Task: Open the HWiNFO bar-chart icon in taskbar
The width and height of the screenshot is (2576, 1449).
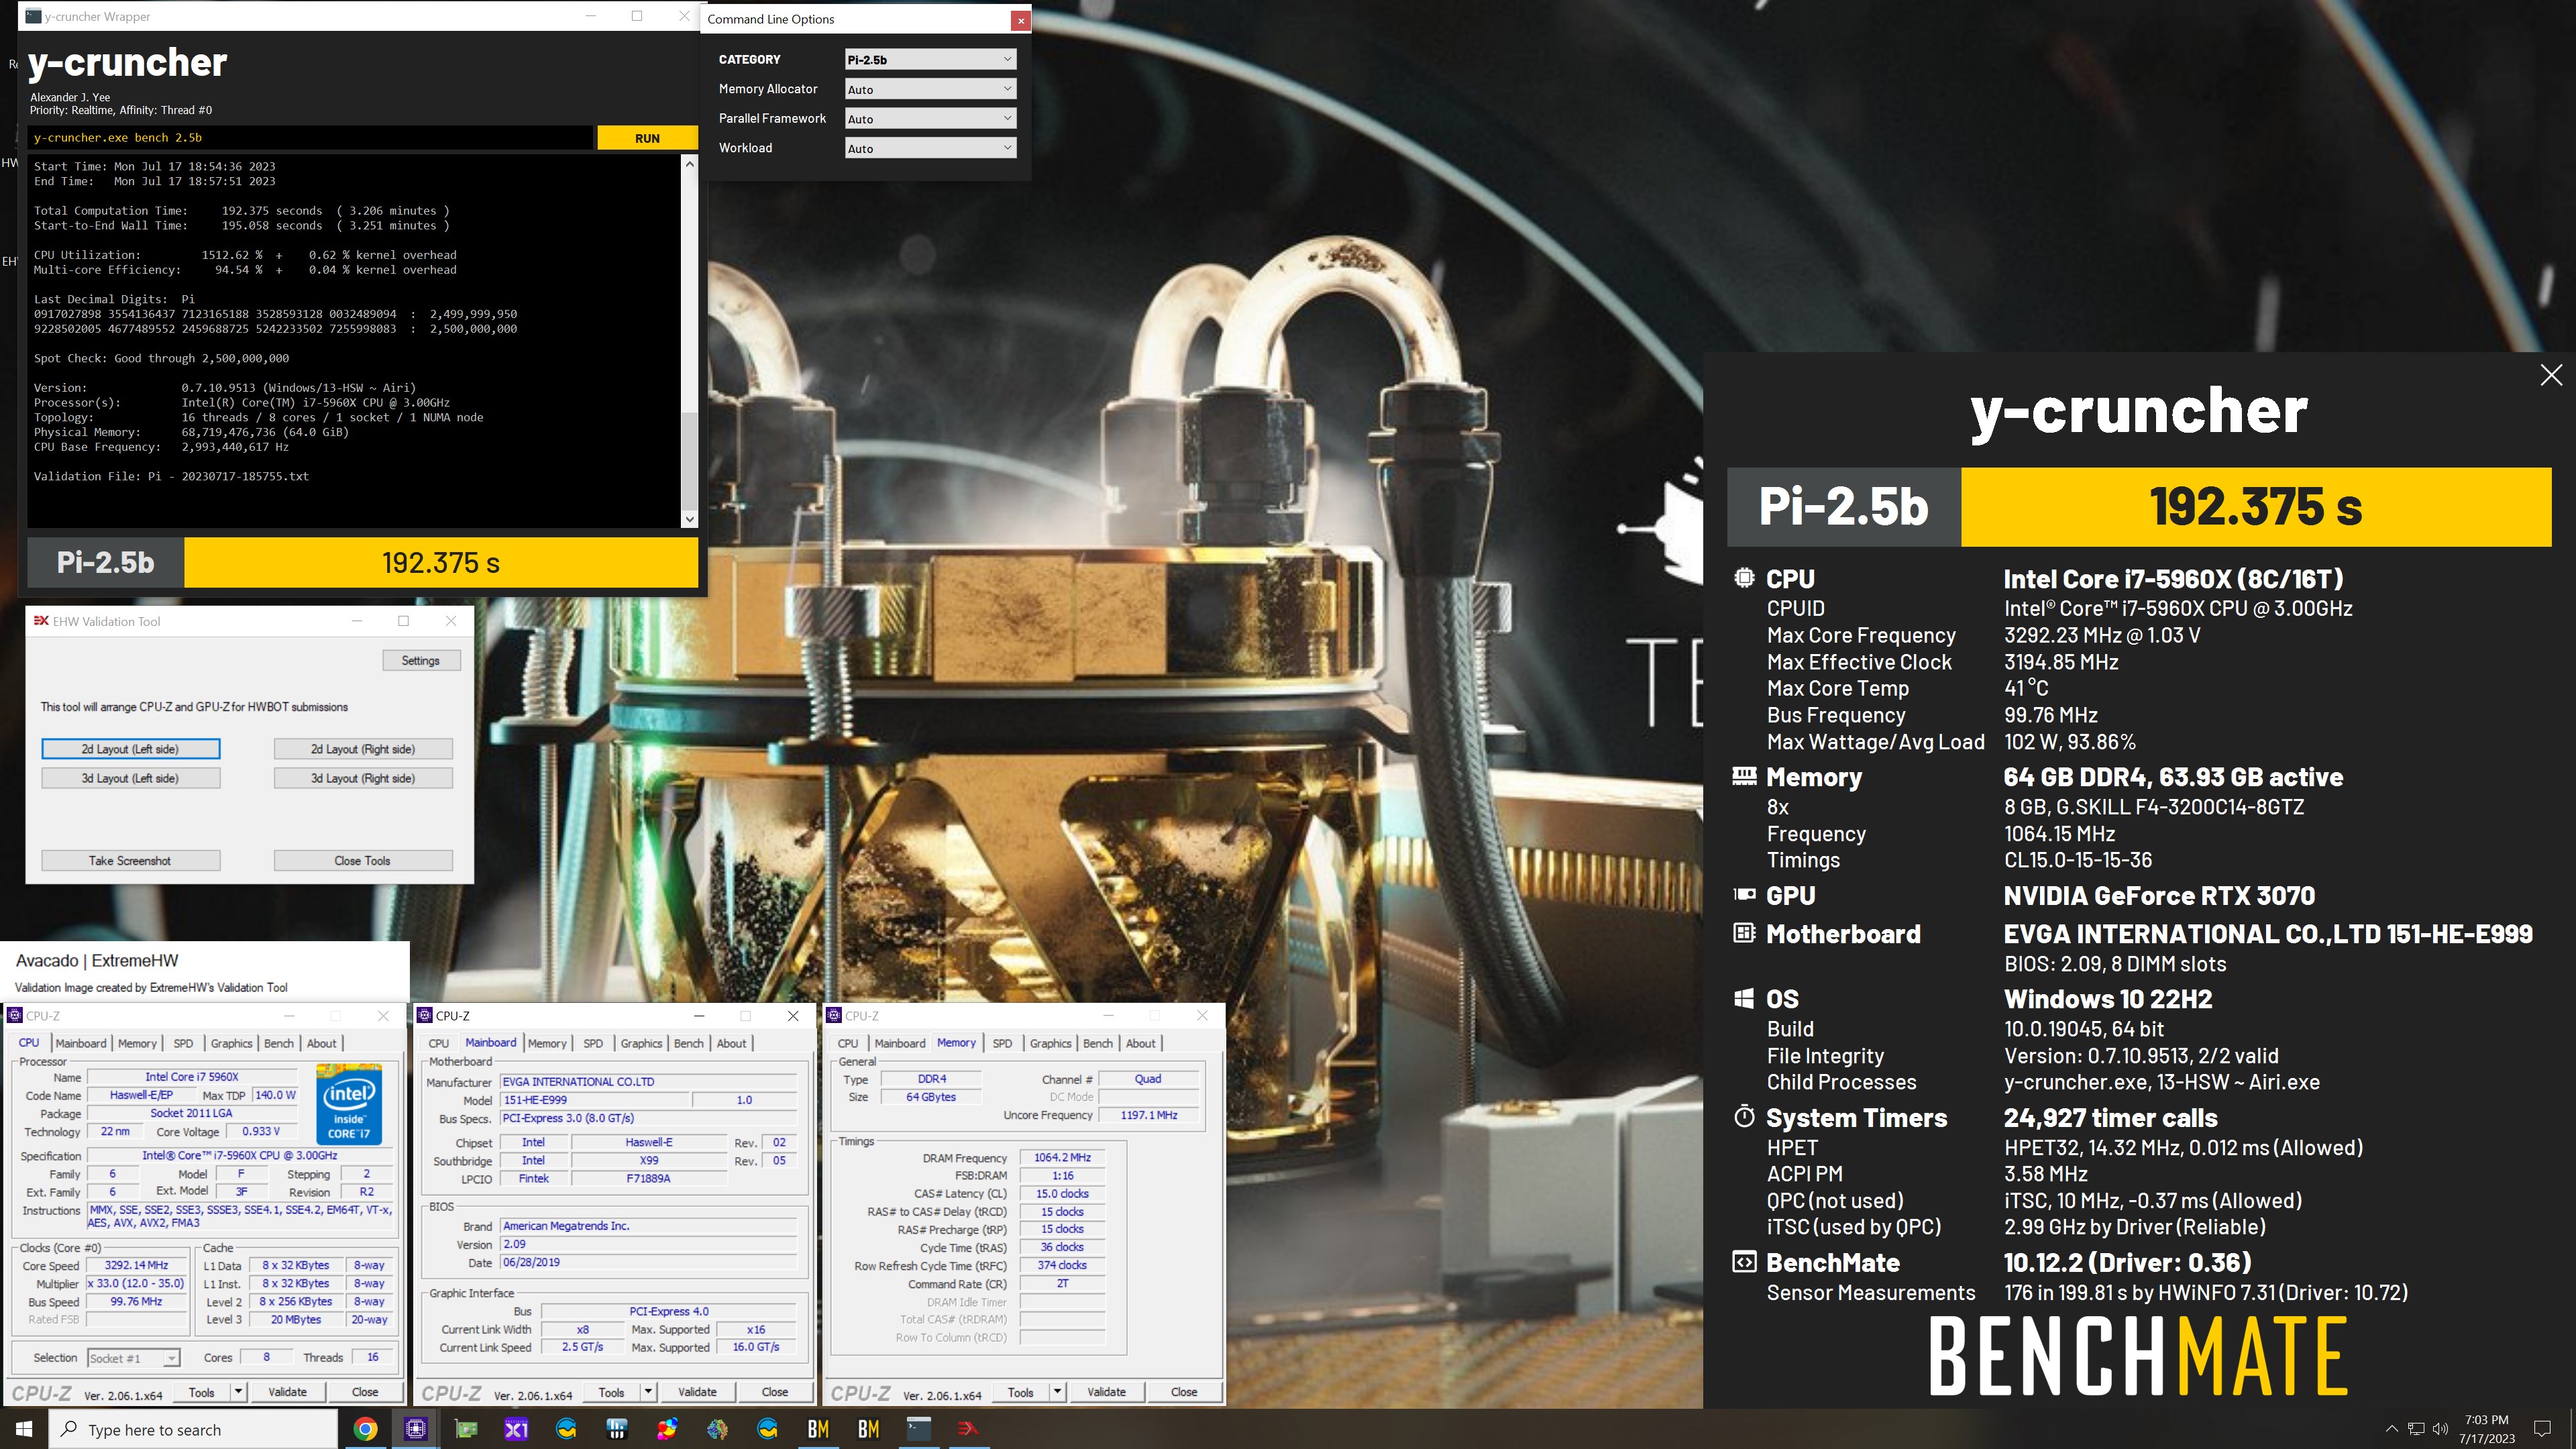Action: [617, 1429]
